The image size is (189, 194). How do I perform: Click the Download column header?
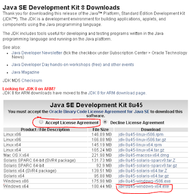[x=151, y=129]
